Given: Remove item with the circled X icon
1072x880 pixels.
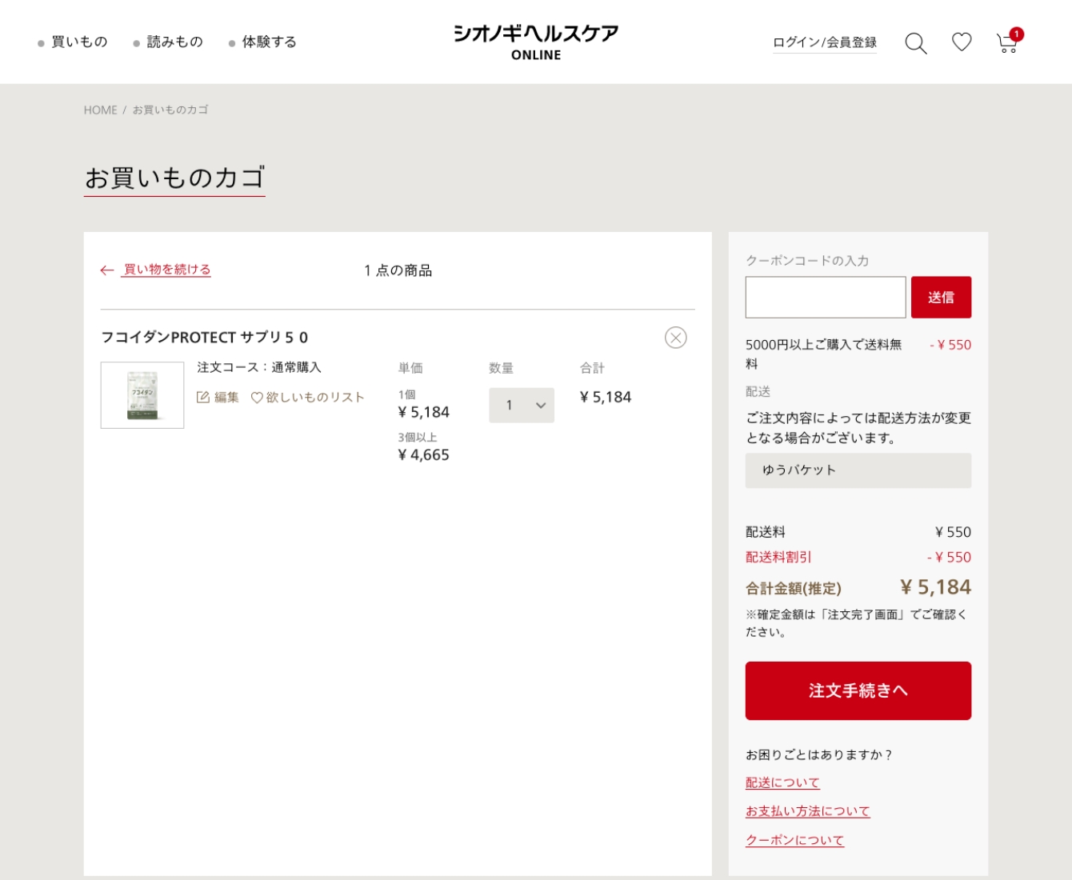Looking at the screenshot, I should pyautogui.click(x=676, y=338).
